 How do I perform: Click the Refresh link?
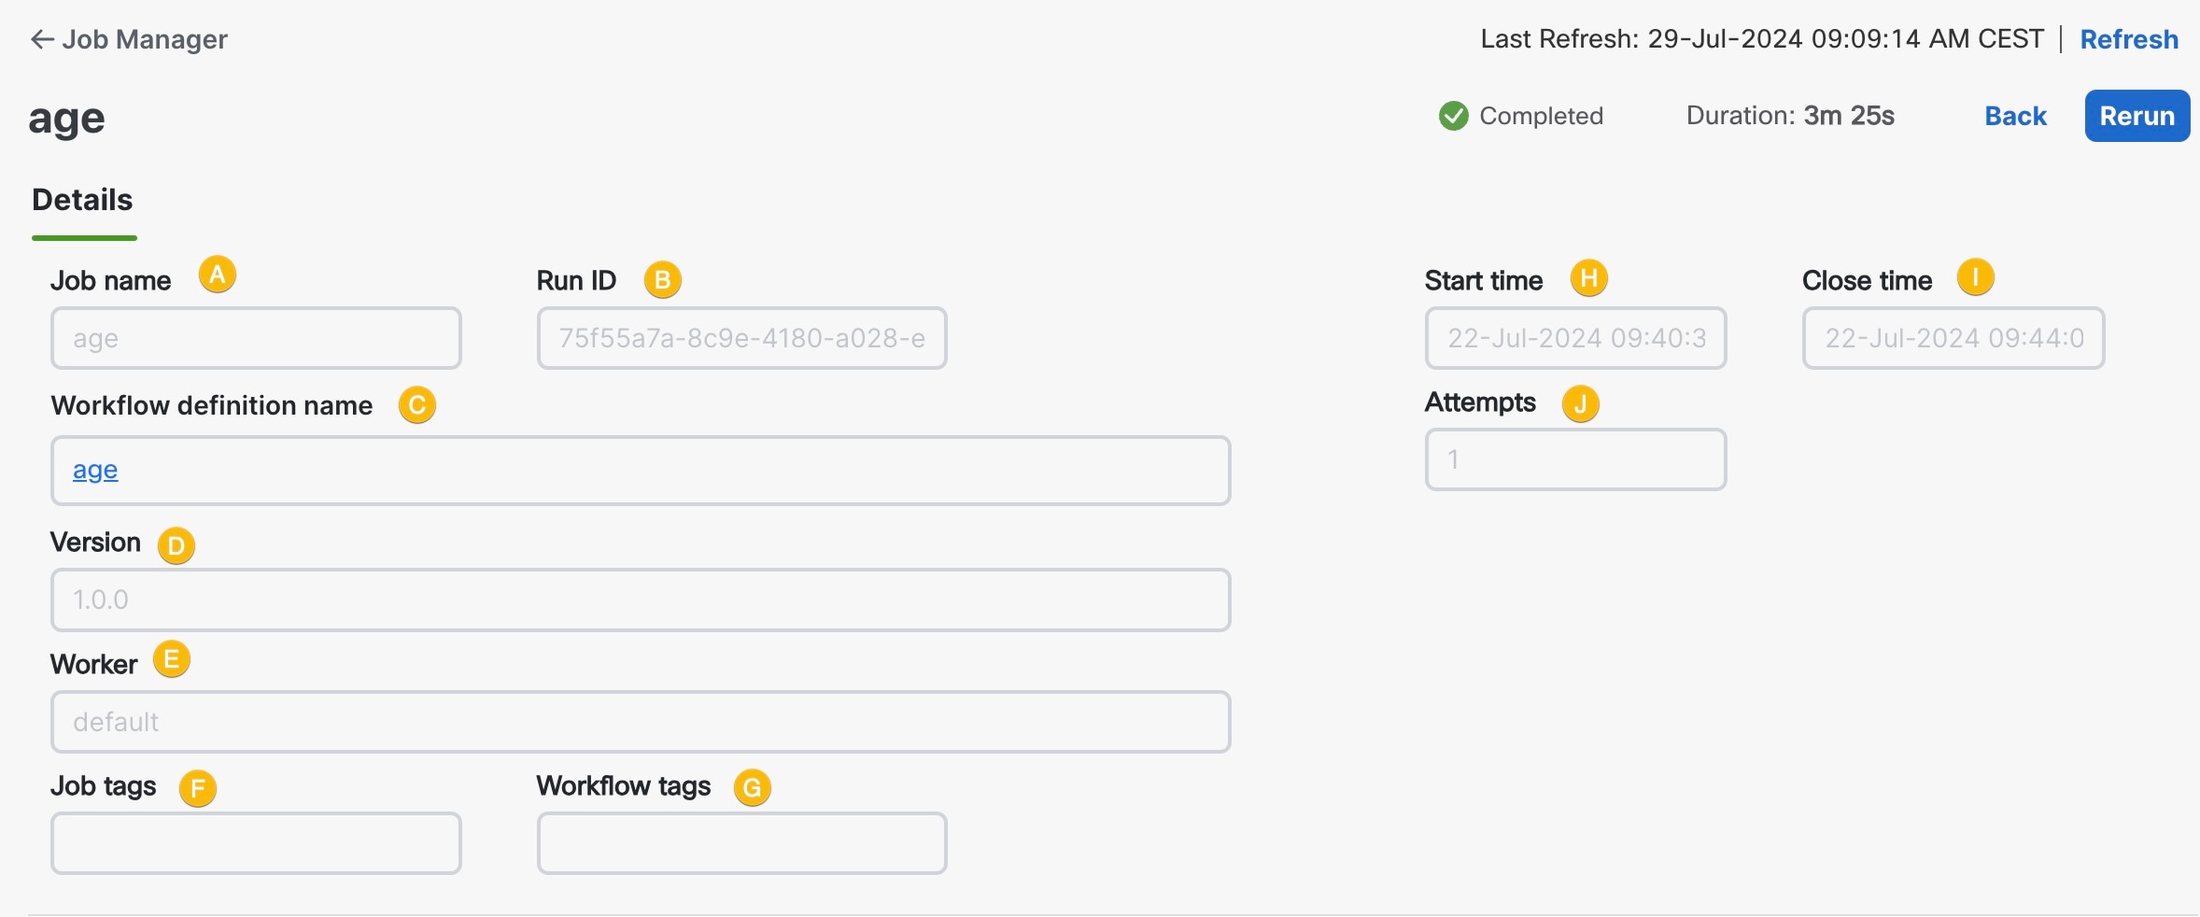coord(2129,39)
